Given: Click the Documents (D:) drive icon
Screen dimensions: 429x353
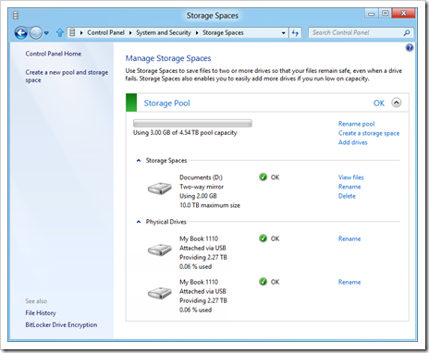Looking at the screenshot, I should 160,189.
